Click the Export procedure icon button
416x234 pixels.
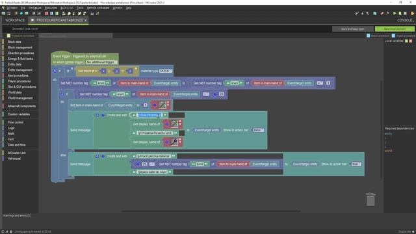coord(369,36)
